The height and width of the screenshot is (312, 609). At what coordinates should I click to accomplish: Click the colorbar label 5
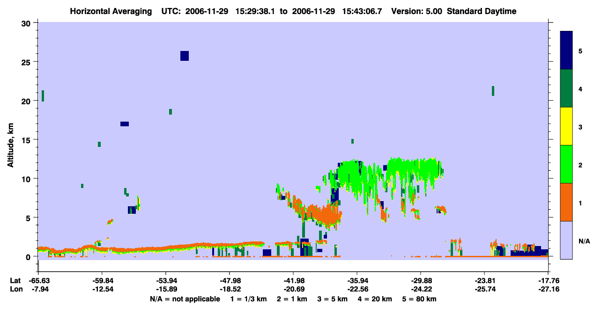[580, 51]
